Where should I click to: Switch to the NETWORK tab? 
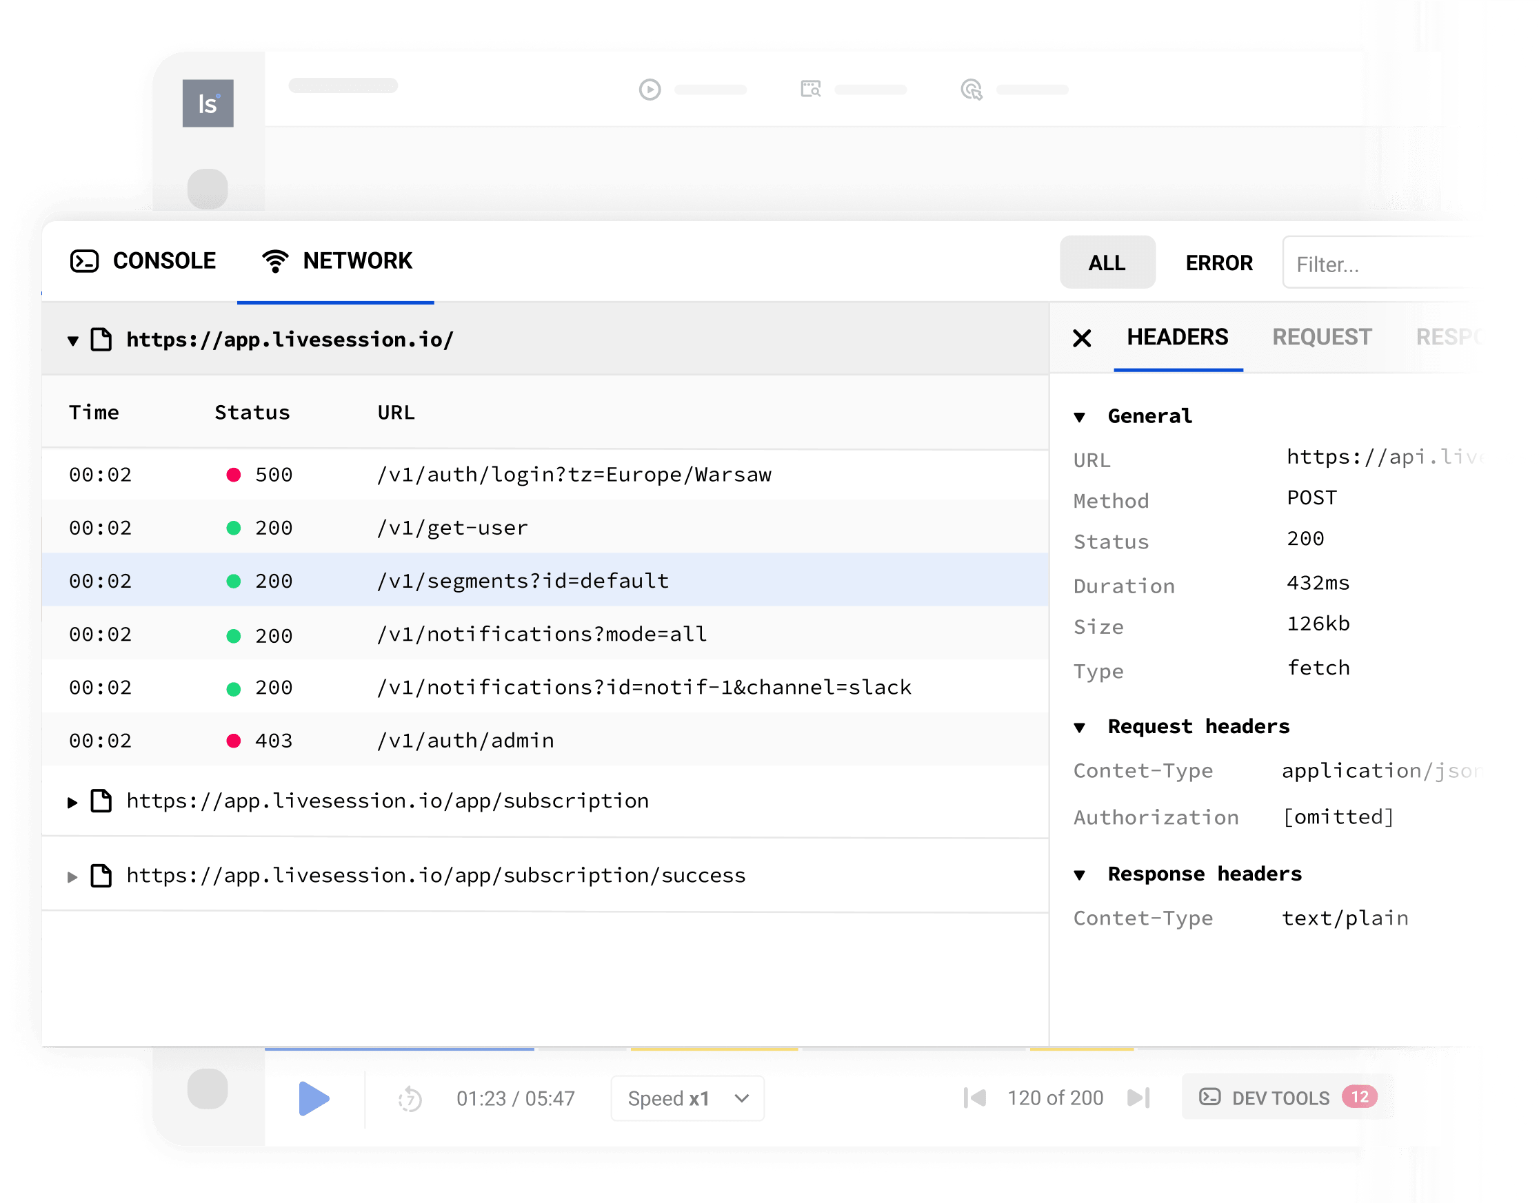tap(336, 261)
